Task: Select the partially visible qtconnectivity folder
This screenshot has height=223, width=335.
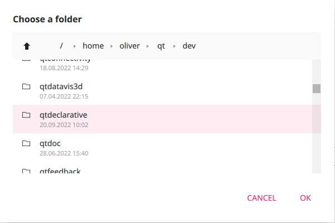Action: point(65,60)
